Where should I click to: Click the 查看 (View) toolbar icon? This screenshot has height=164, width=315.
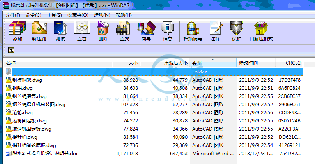(x=82, y=28)
